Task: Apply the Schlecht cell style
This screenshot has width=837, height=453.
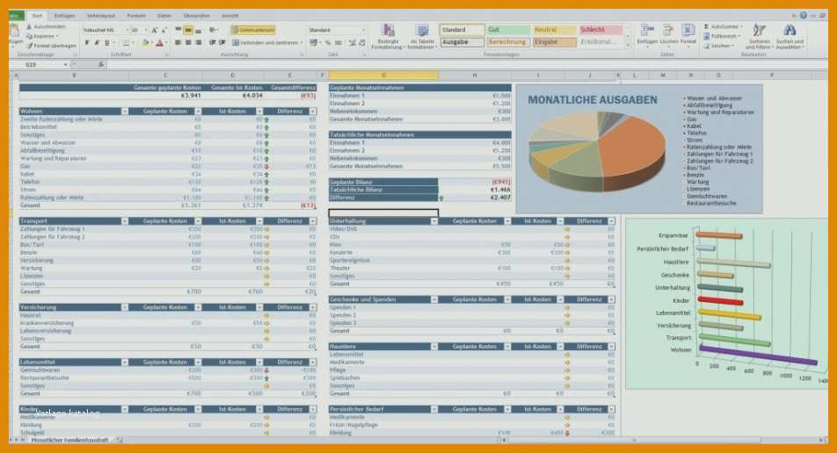Action: pyautogui.click(x=600, y=30)
